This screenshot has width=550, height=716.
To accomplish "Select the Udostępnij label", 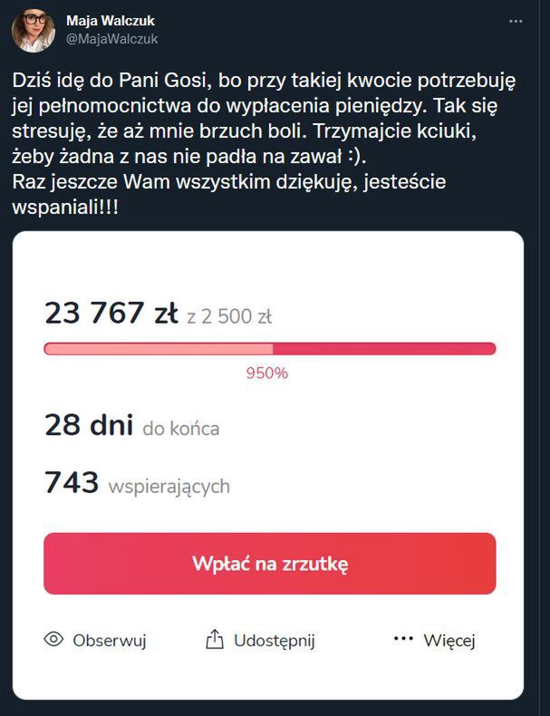I will click(274, 641).
